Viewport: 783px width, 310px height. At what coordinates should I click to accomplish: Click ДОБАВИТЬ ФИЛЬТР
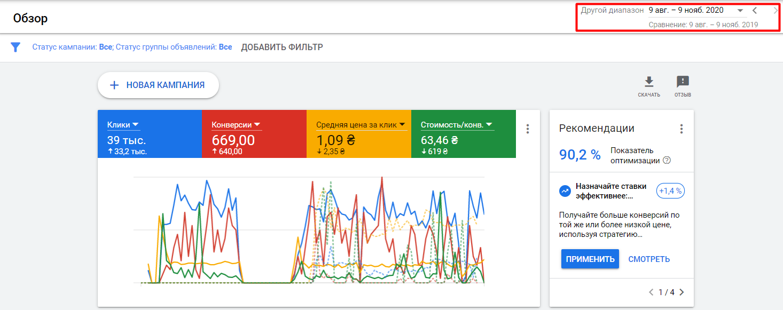(x=282, y=47)
